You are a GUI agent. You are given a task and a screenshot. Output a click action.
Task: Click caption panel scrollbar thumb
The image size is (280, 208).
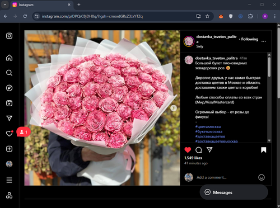pos(269,67)
